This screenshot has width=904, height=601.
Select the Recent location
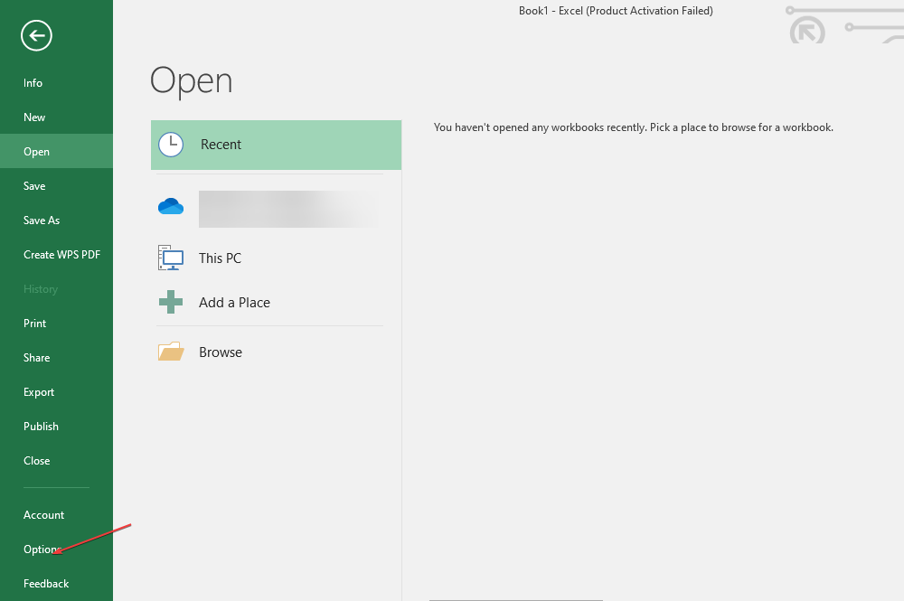click(276, 145)
